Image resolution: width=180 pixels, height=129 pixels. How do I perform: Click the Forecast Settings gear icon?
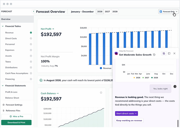(x=3, y=105)
